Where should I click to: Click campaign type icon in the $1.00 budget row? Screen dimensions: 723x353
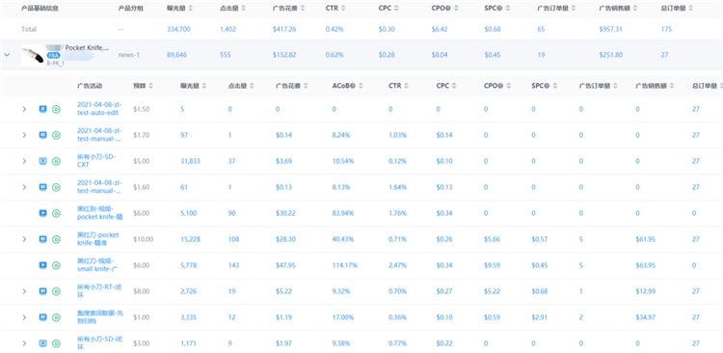(42, 317)
